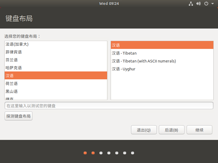Select 菲律宾语 keyboard language
Image resolution: width=218 pixels, height=163 pixels.
pyautogui.click(x=56, y=52)
